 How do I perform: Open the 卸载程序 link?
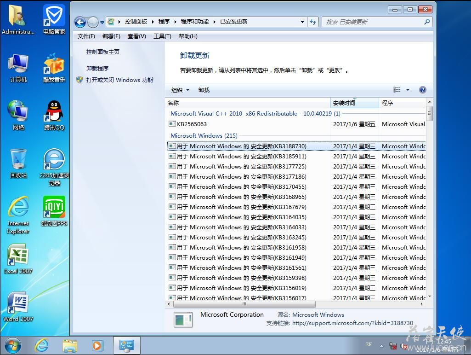tap(97, 68)
